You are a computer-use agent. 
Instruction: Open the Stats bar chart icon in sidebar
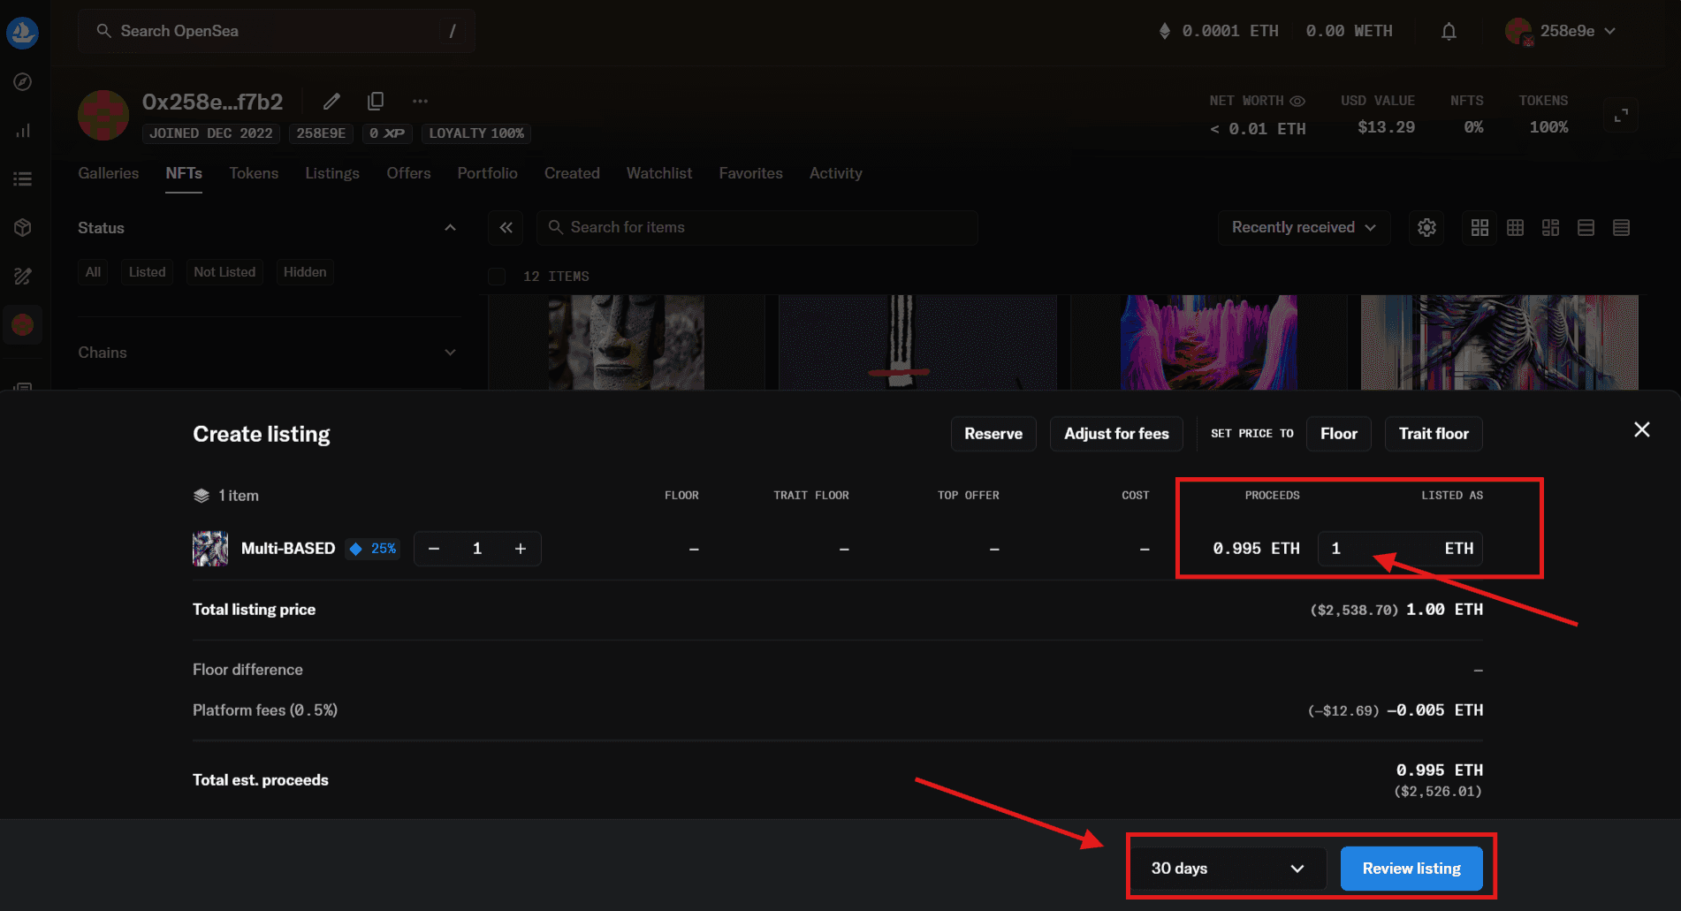pos(23,131)
